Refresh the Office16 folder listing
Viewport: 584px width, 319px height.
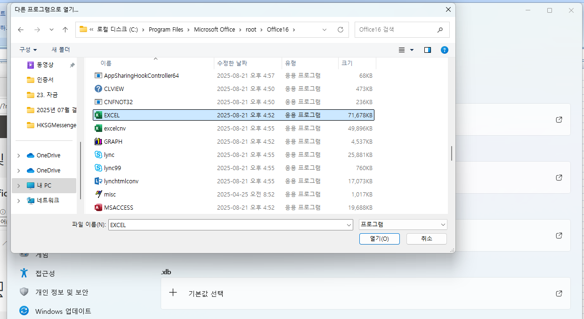pyautogui.click(x=341, y=29)
